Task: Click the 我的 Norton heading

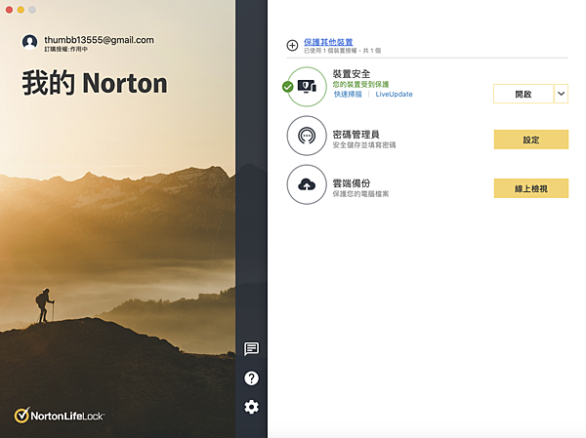Action: click(x=95, y=83)
